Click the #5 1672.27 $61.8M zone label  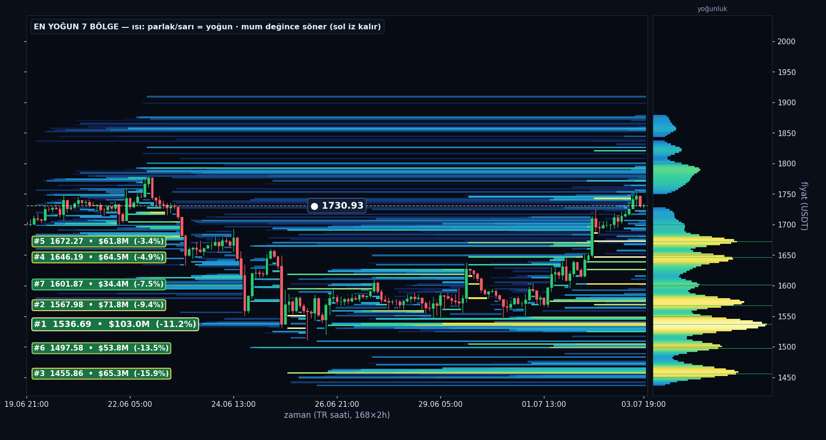99,241
